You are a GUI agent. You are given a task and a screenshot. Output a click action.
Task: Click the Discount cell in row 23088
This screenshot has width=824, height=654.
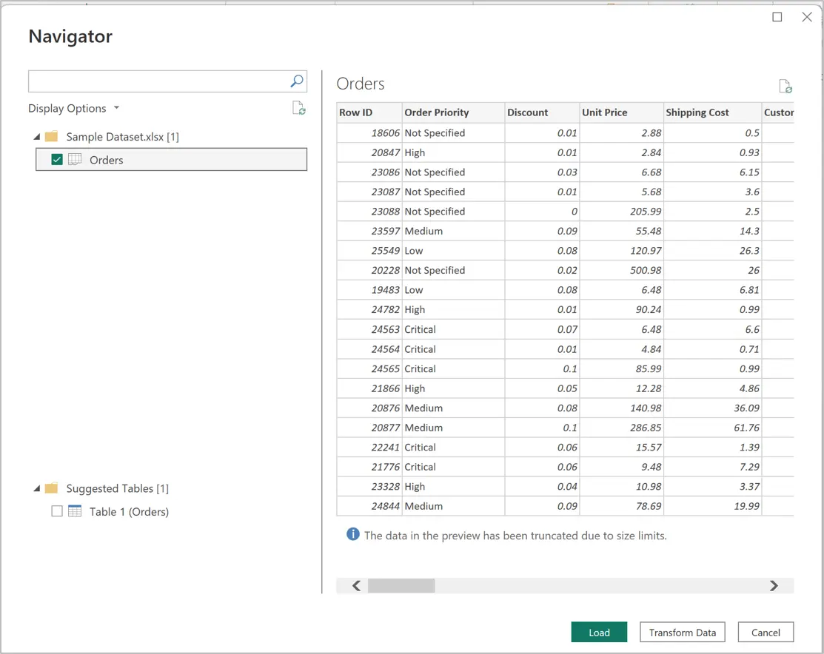pyautogui.click(x=543, y=211)
